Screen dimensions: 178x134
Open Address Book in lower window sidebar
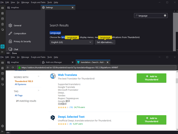point(3,68)
